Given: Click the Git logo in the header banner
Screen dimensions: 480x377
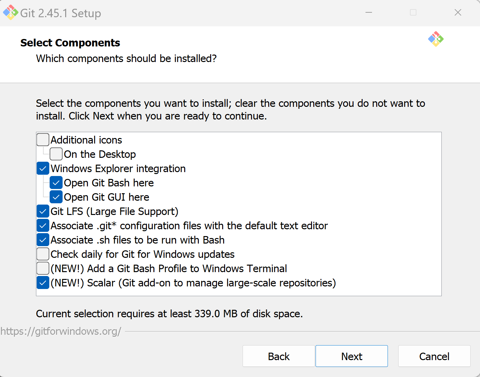Looking at the screenshot, I should coord(436,39).
